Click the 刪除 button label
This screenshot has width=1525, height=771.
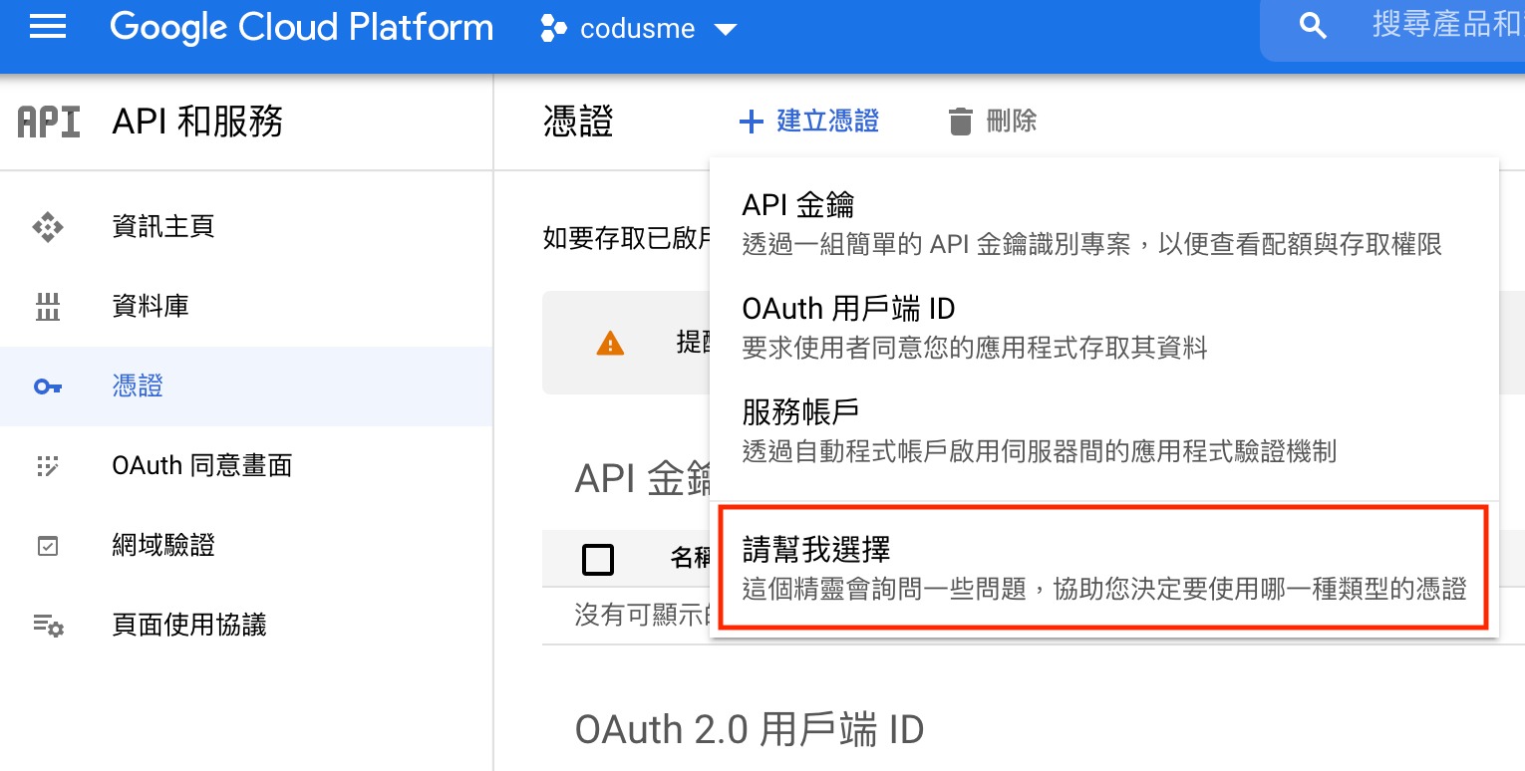pyautogui.click(x=1012, y=122)
